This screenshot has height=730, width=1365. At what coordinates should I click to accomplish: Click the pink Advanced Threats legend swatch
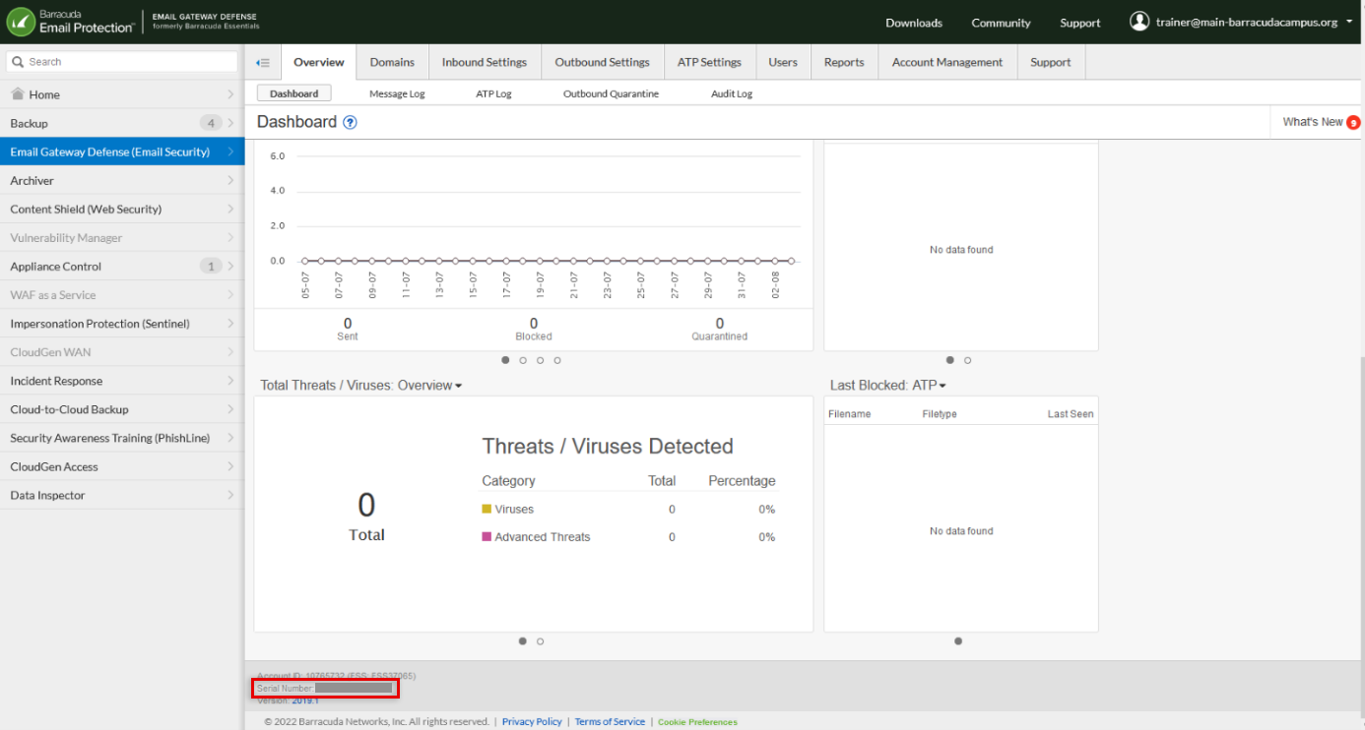487,536
